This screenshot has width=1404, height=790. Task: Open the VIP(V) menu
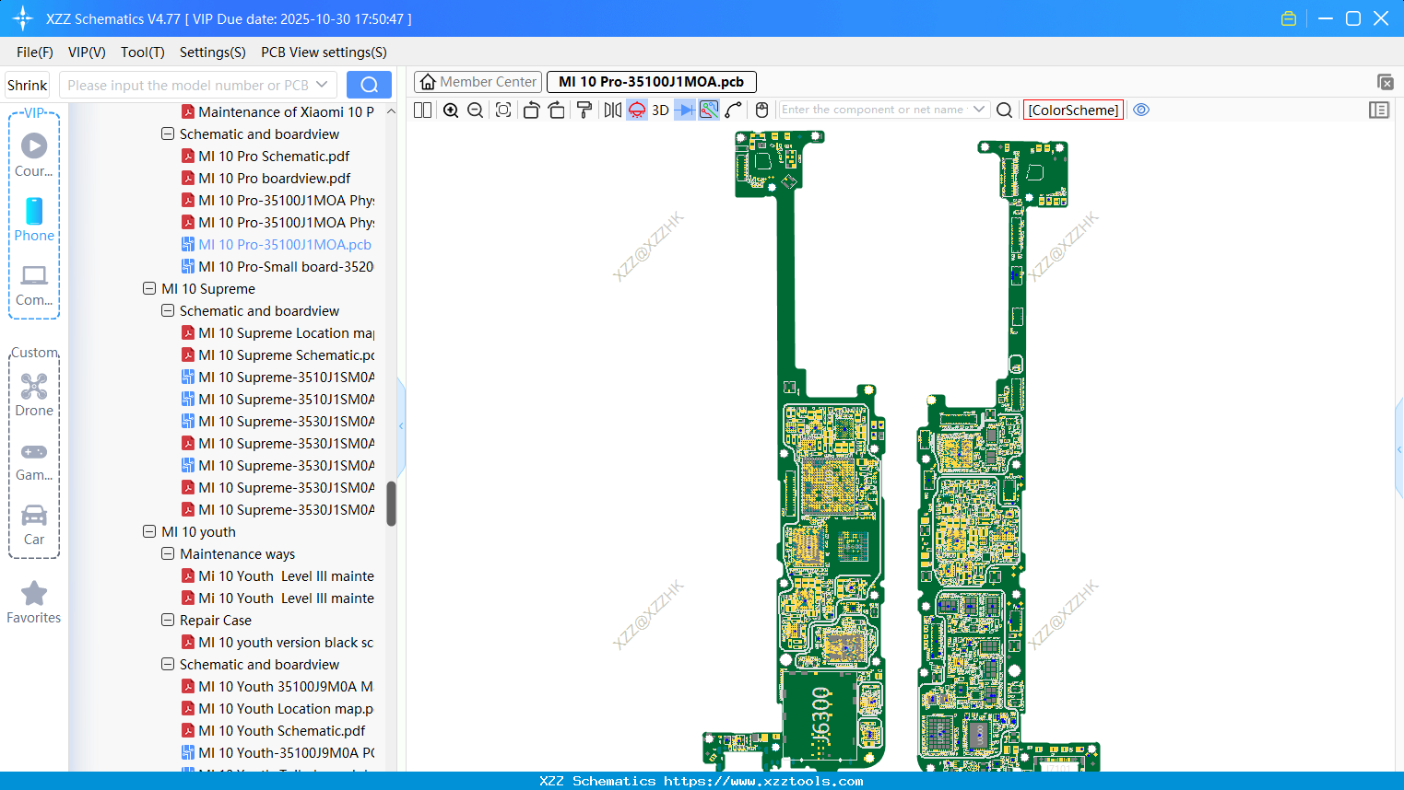click(87, 52)
